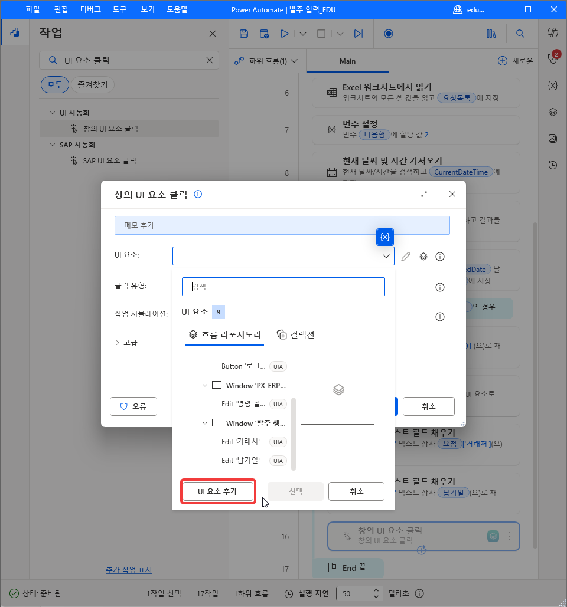The image size is (567, 607).
Task: Click the 새로운 add button
Action: tap(516, 61)
